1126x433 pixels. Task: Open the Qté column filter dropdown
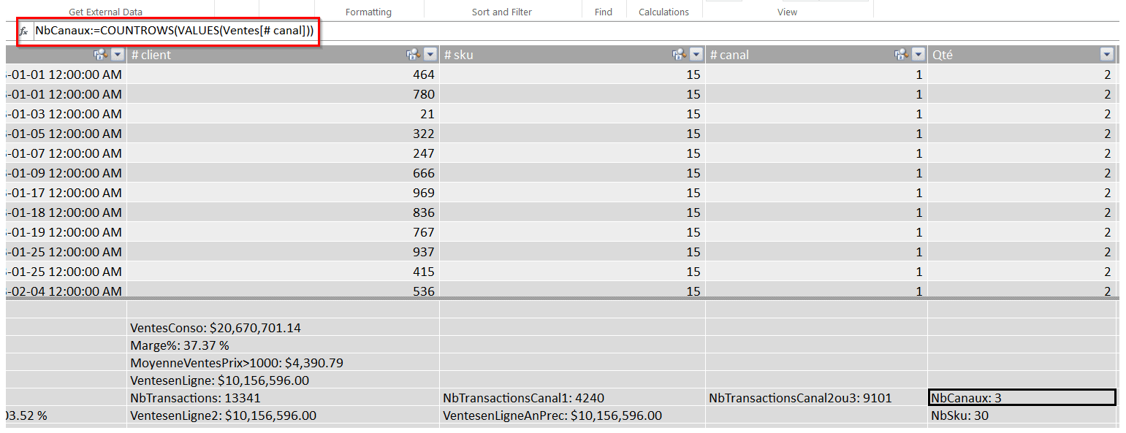tap(1106, 55)
